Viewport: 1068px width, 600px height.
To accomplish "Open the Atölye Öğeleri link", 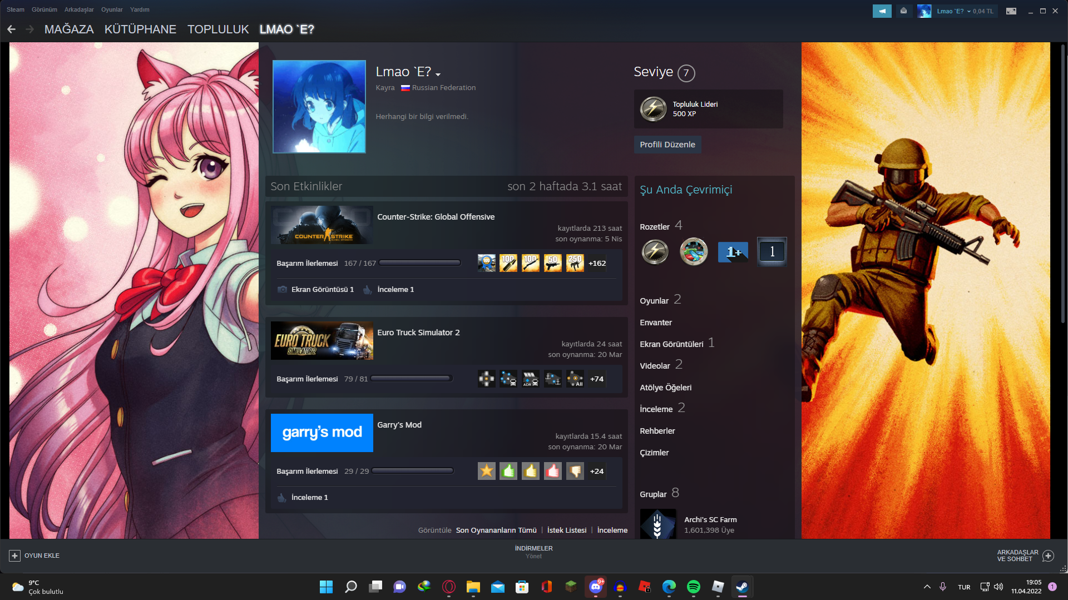I will pyautogui.click(x=666, y=388).
